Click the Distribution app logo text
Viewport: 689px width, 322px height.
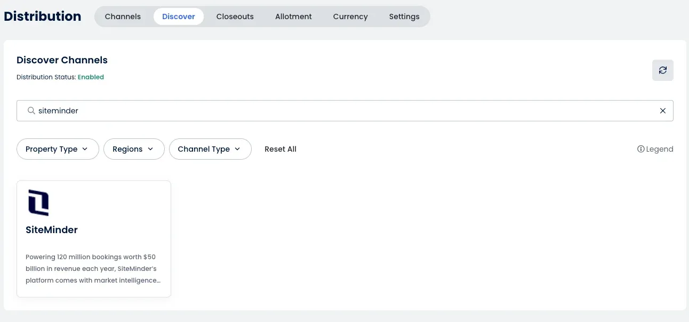(x=42, y=16)
